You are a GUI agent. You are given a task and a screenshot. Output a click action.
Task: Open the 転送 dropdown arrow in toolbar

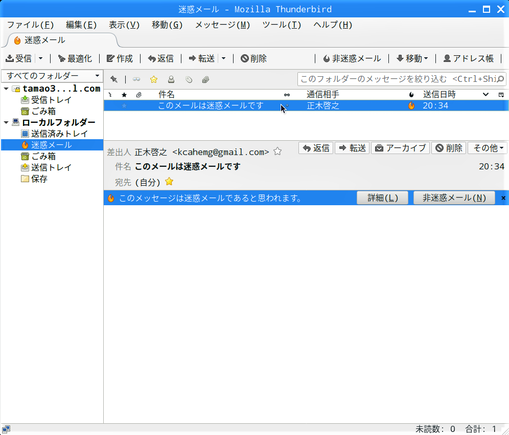click(x=224, y=58)
